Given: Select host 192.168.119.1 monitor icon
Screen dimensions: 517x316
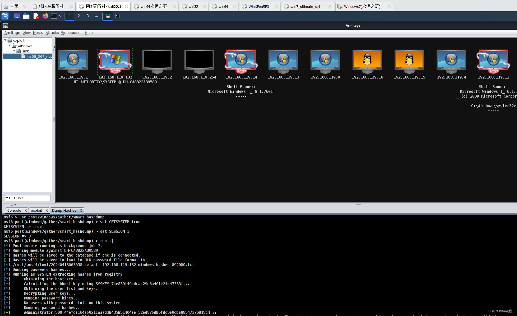Looking at the screenshot, I should pyautogui.click(x=73, y=61).
